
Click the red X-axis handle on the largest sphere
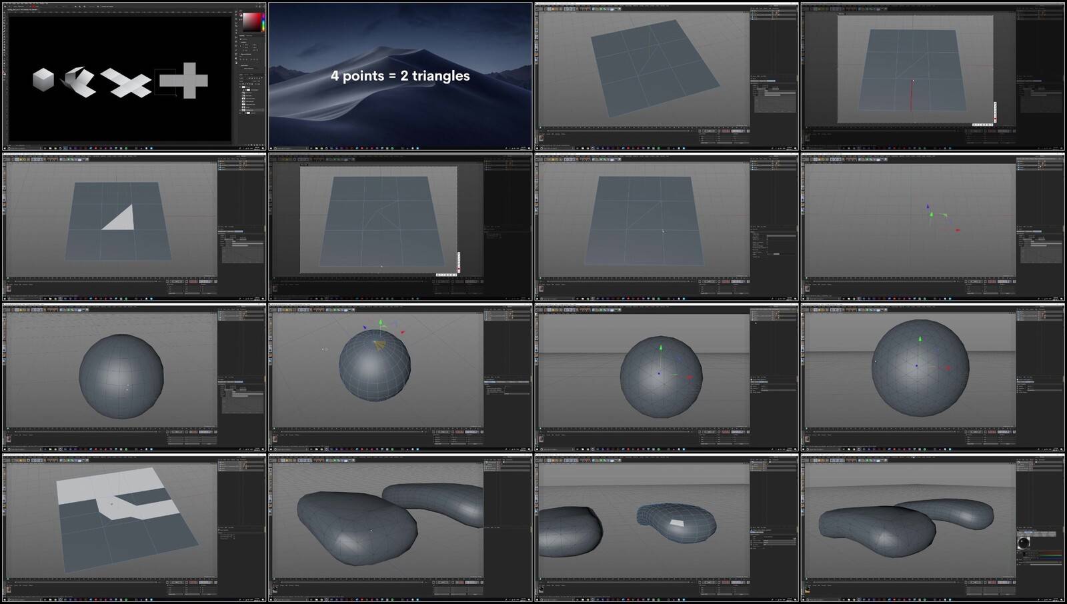948,367
